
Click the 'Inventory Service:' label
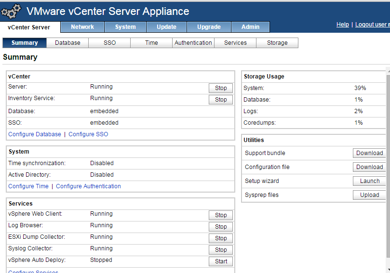32,98
